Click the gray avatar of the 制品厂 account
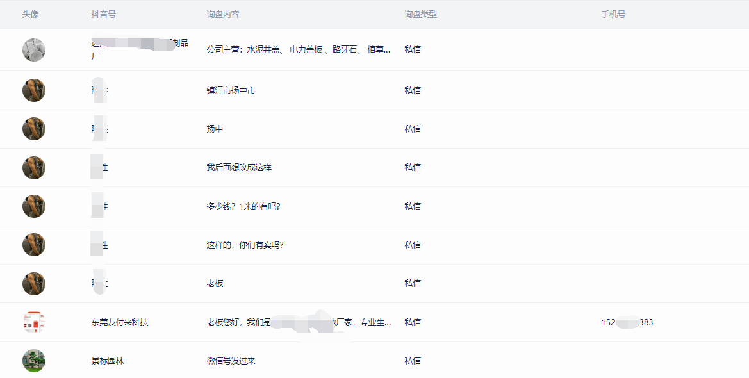Image resolution: width=749 pixels, height=378 pixels. tap(34, 50)
